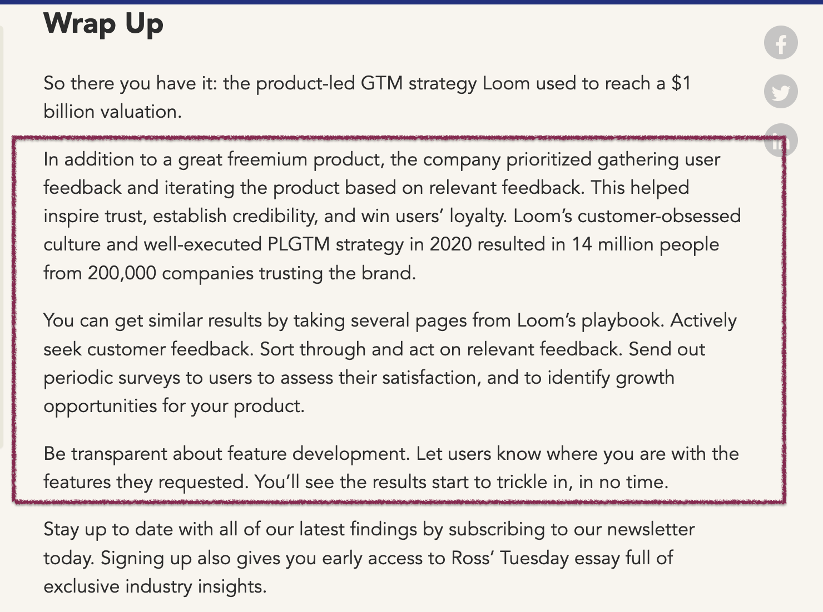Click the "exclusive industry insights" text
Viewport: 823px width, 612px height.
155,586
